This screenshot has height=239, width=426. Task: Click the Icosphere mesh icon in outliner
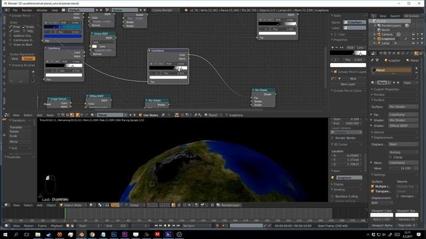[379, 39]
